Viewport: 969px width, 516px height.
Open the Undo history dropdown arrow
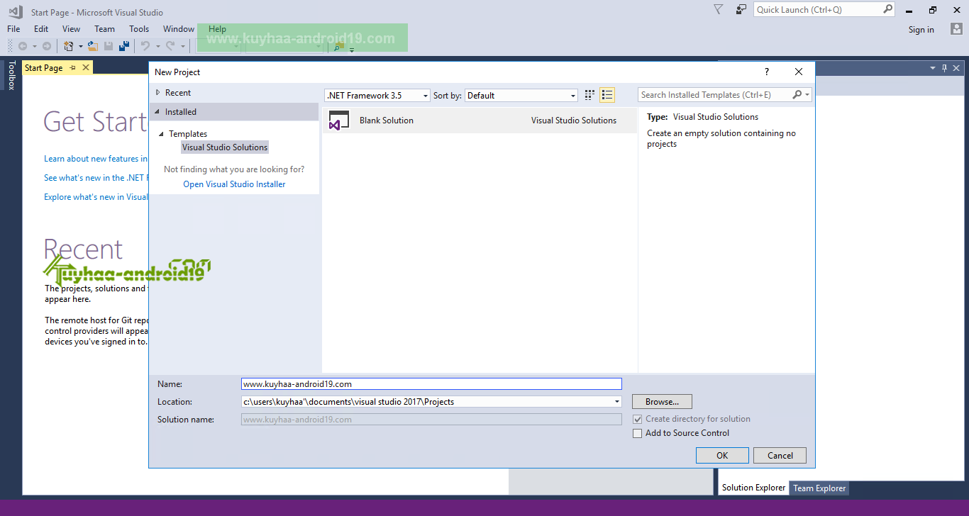157,47
